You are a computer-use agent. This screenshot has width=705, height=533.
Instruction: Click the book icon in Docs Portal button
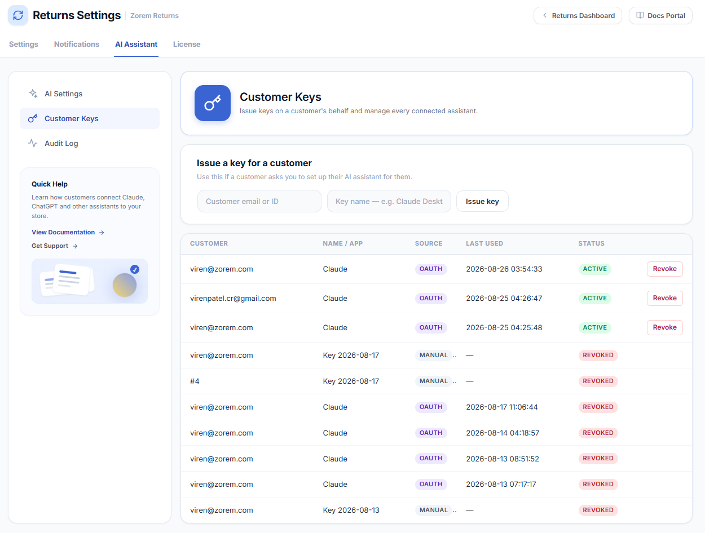(x=640, y=16)
